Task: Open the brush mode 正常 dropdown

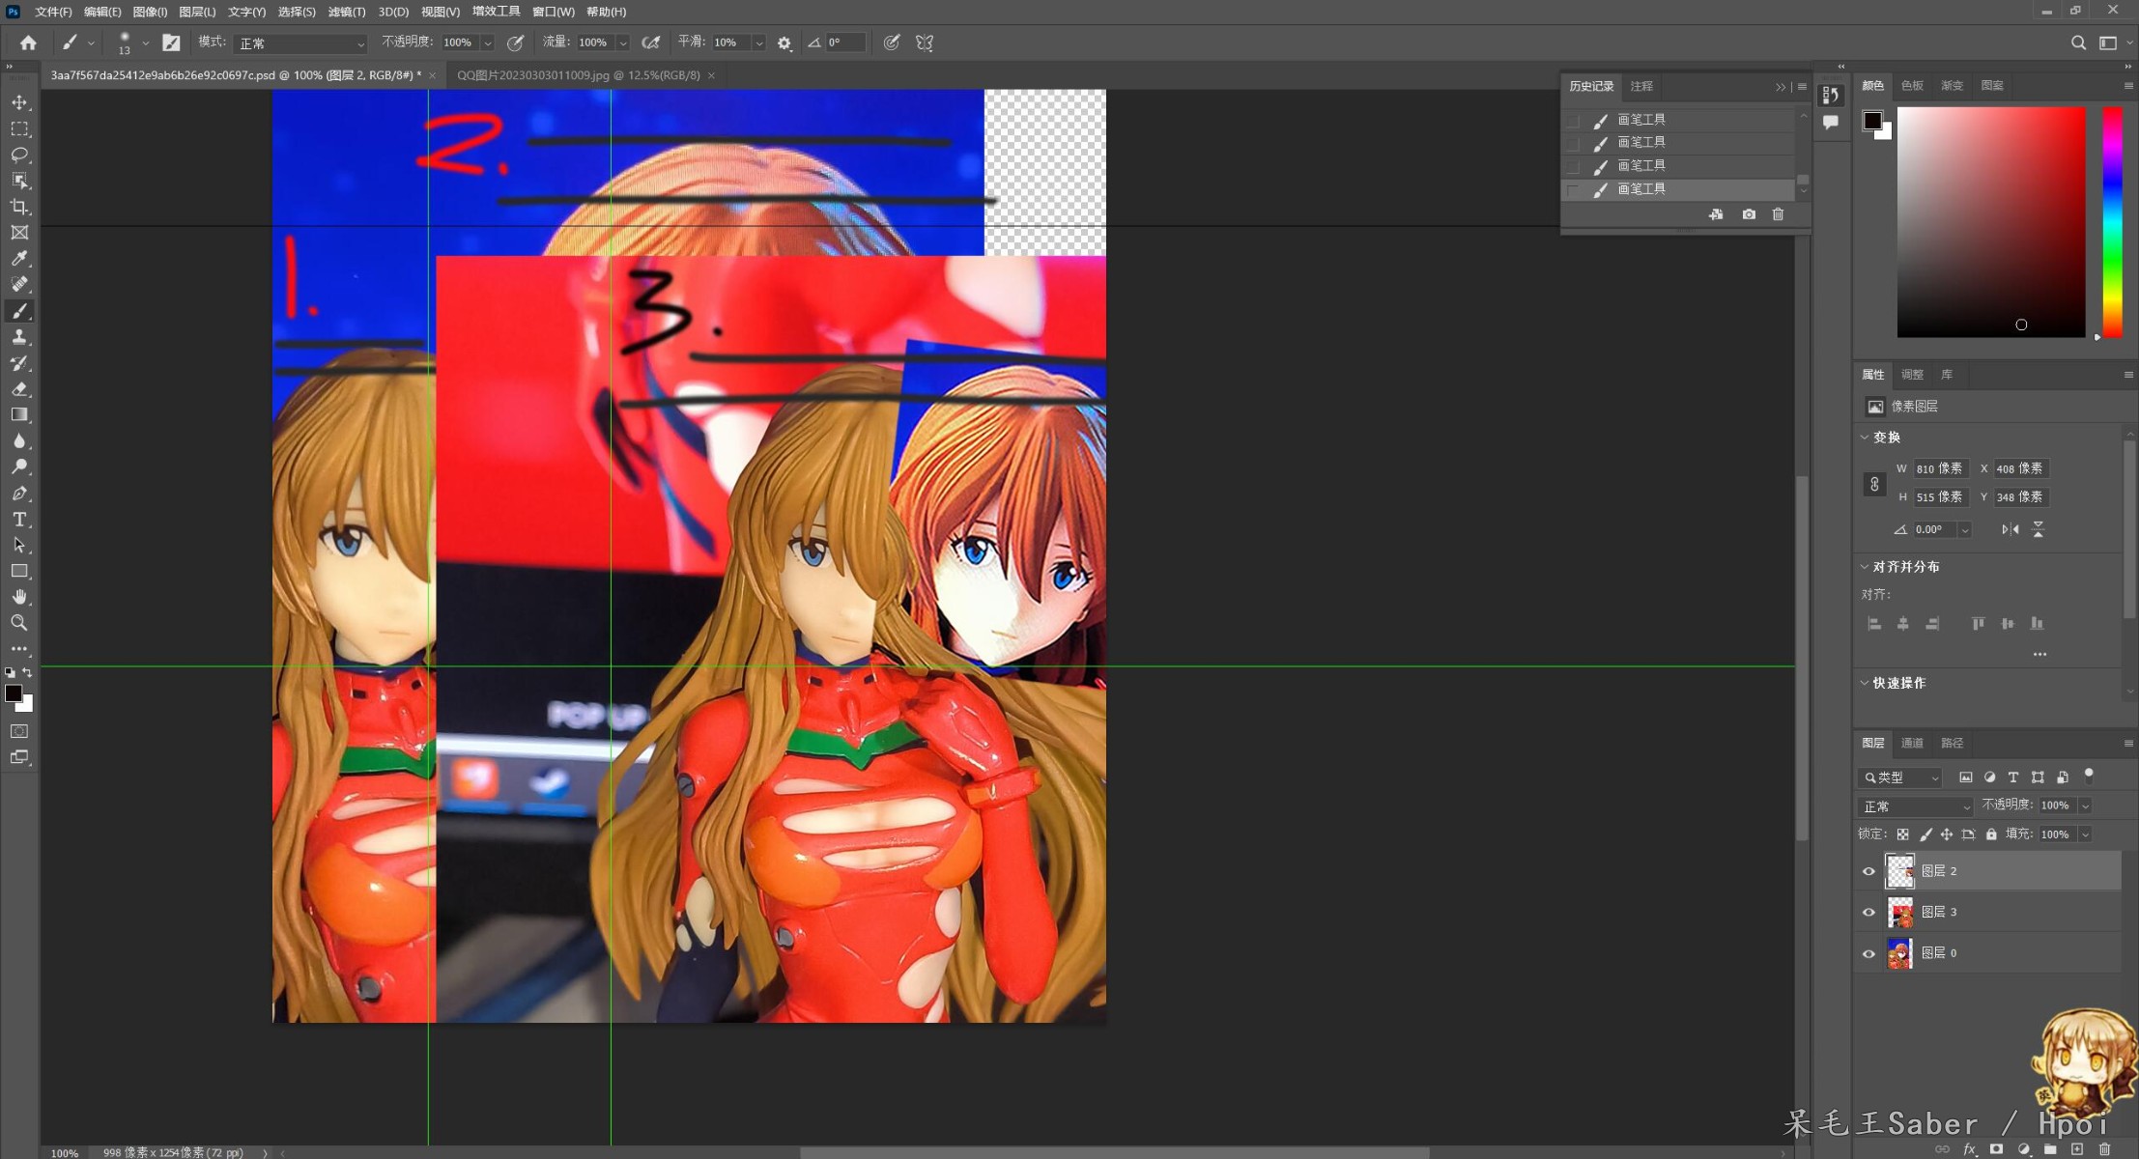Action: pyautogui.click(x=300, y=43)
